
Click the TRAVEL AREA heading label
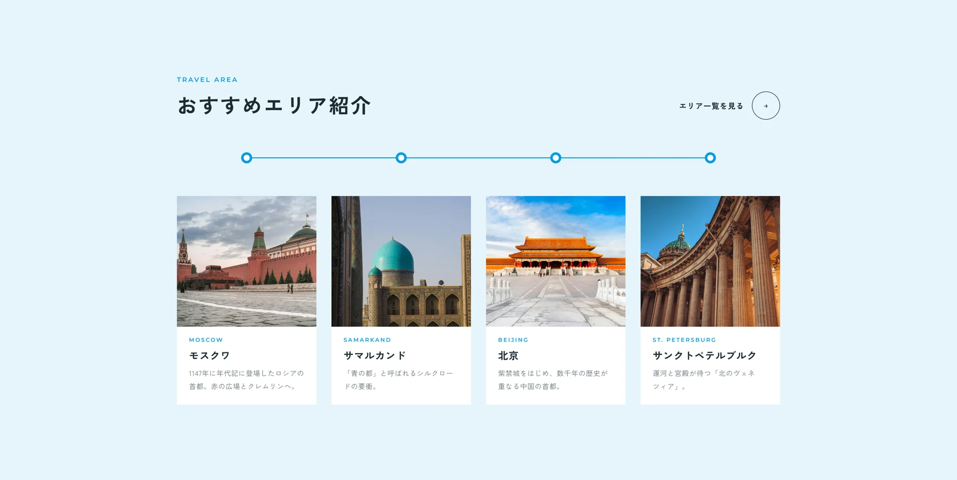(207, 80)
